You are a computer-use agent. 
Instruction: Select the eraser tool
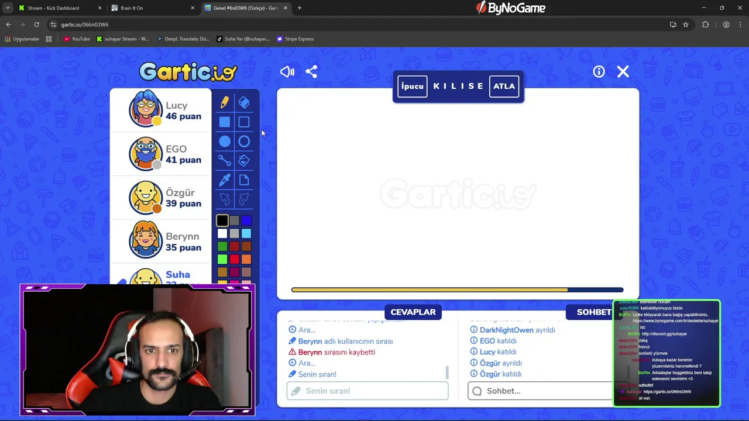244,102
